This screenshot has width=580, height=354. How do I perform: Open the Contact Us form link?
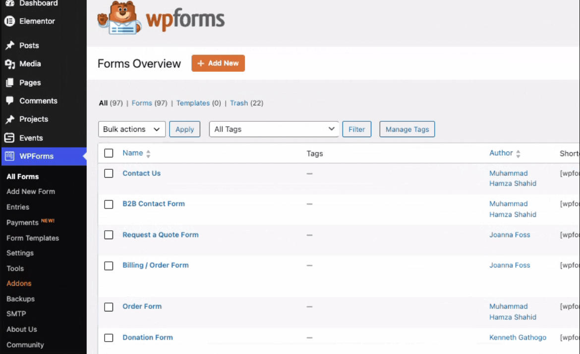click(x=141, y=173)
